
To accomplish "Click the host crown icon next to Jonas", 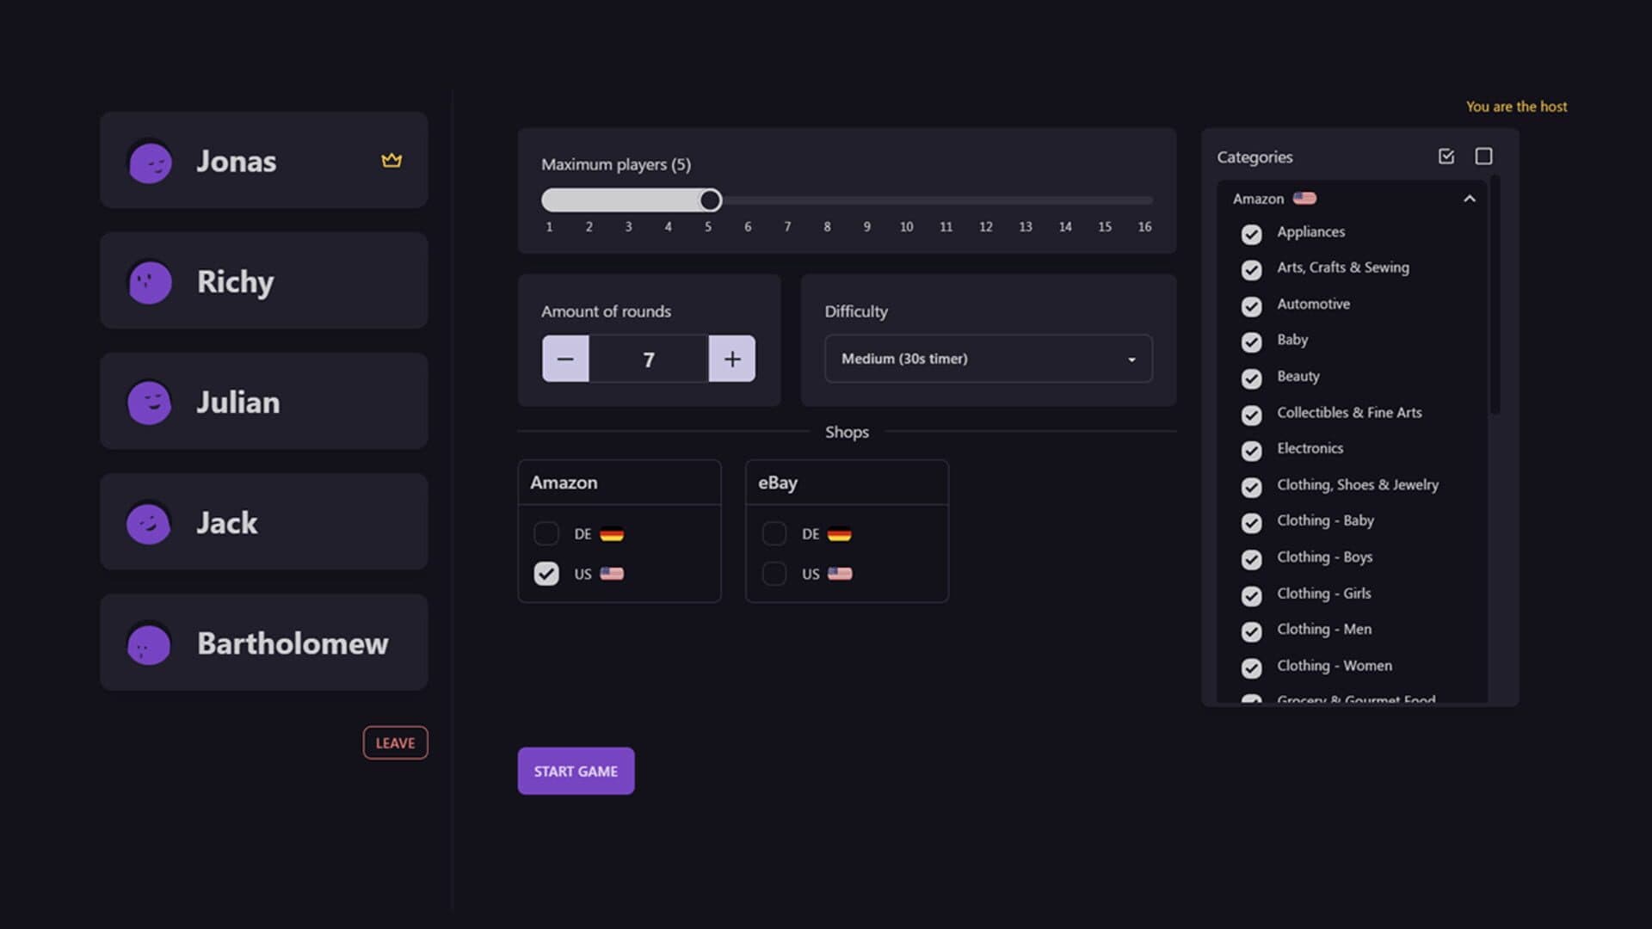I will pyautogui.click(x=391, y=160).
